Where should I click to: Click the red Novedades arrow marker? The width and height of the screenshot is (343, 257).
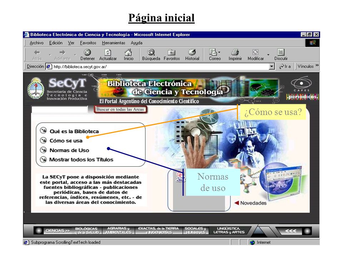pyautogui.click(x=237, y=203)
